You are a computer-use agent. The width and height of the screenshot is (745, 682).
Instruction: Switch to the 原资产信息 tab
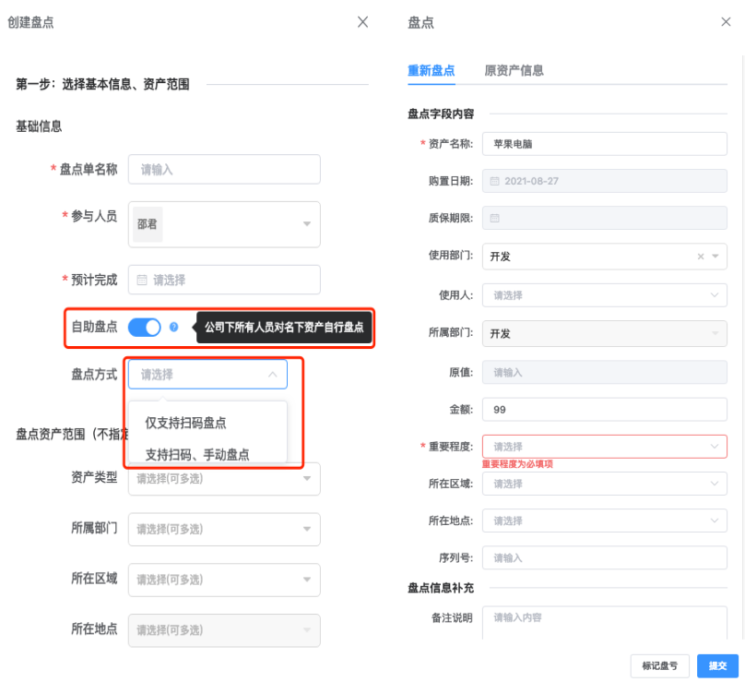click(514, 70)
